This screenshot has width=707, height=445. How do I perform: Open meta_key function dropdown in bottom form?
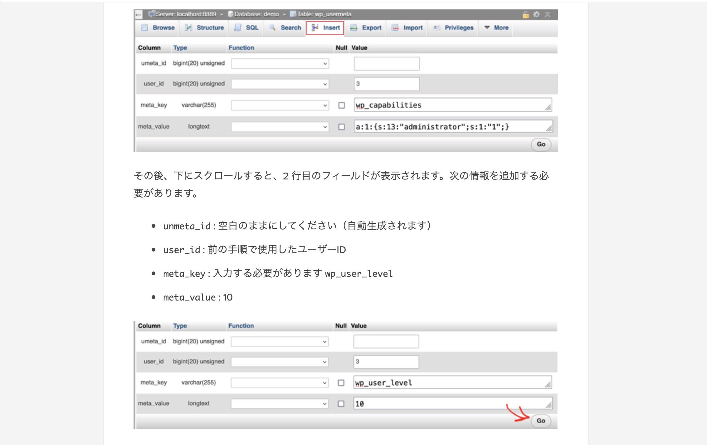pos(280,383)
